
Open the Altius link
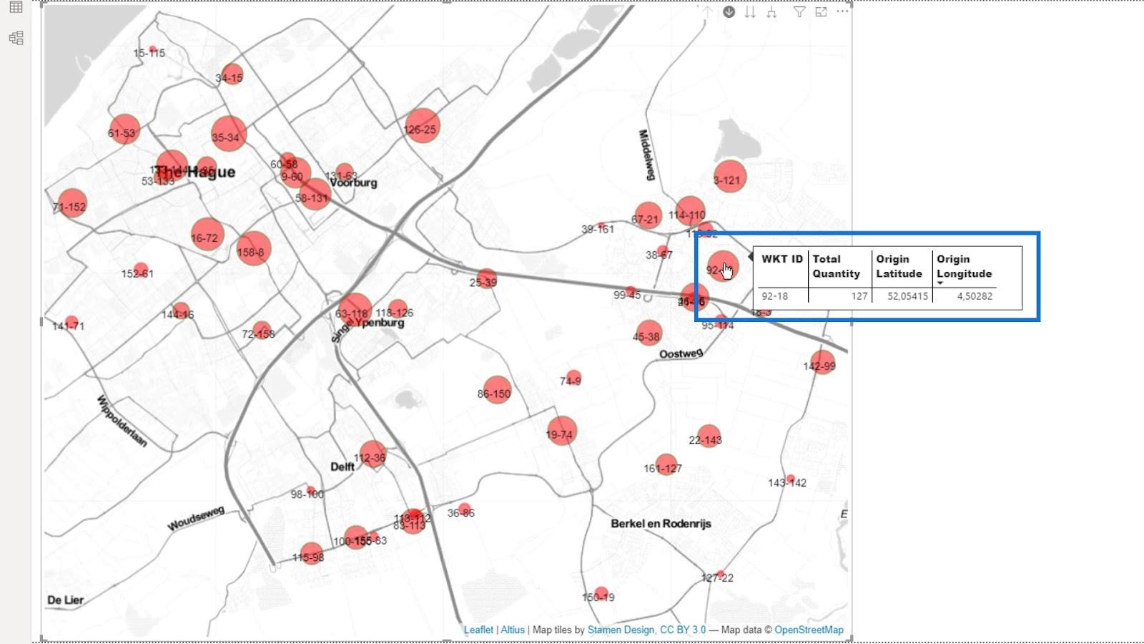point(513,630)
